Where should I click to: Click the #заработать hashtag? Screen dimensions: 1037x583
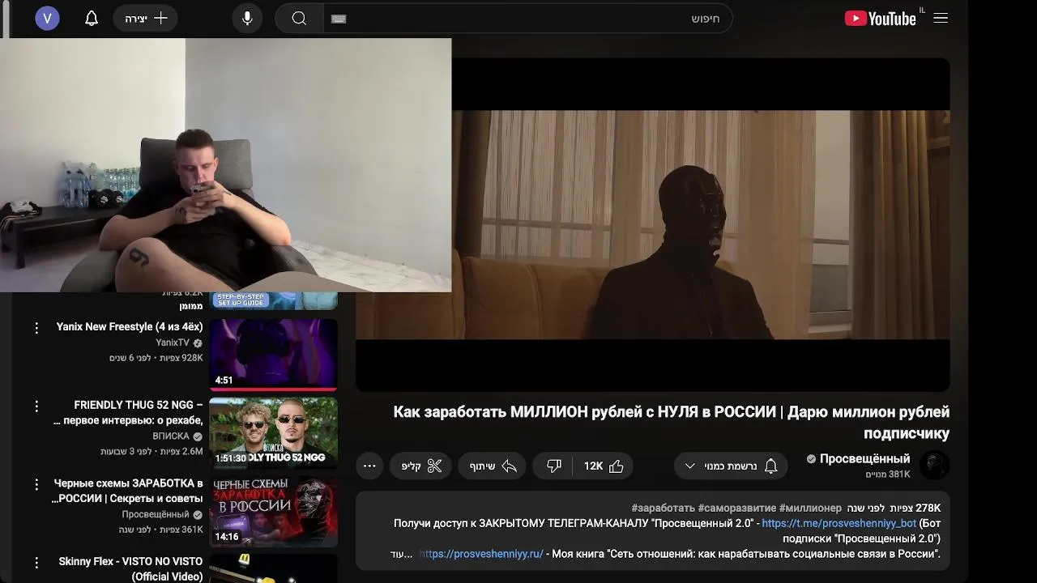(x=663, y=508)
